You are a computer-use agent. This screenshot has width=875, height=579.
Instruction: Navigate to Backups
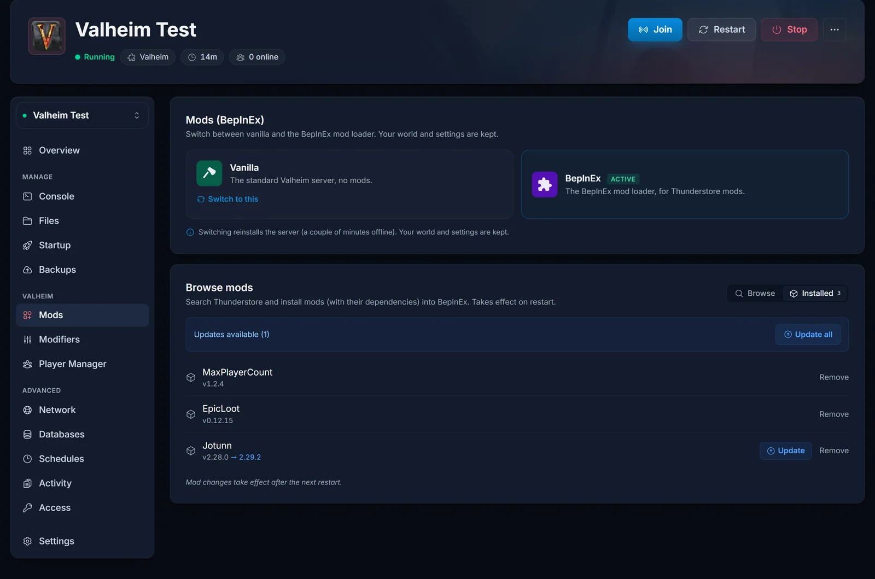(x=82, y=270)
